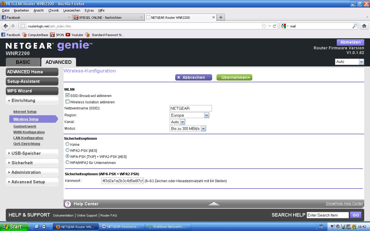Click the Firefox home icon
This screenshot has height=231, width=370.
pyautogui.click(x=364, y=26)
